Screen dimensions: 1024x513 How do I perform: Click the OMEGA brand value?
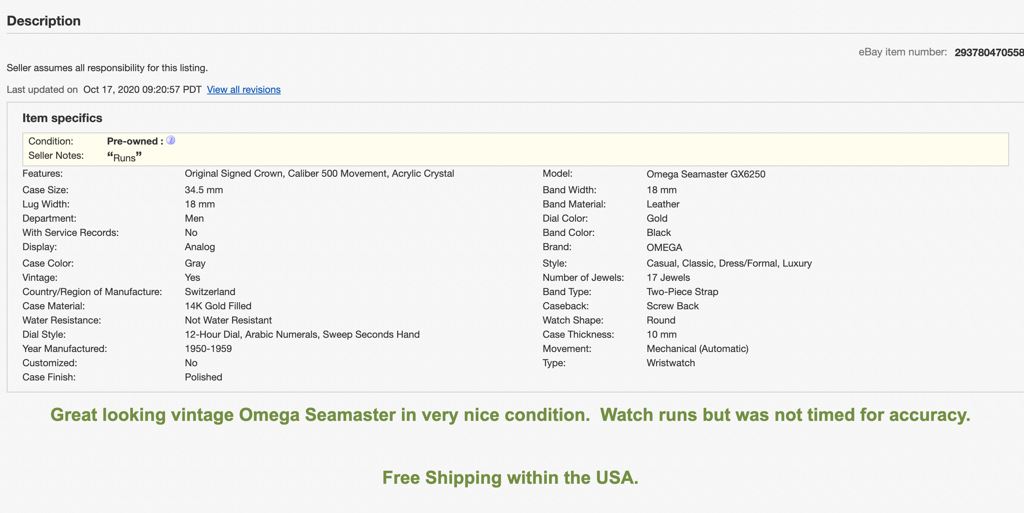[x=664, y=248]
